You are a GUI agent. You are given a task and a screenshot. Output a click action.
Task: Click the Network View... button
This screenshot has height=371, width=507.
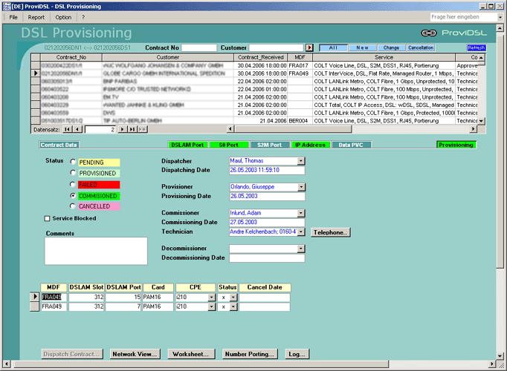coord(135,355)
